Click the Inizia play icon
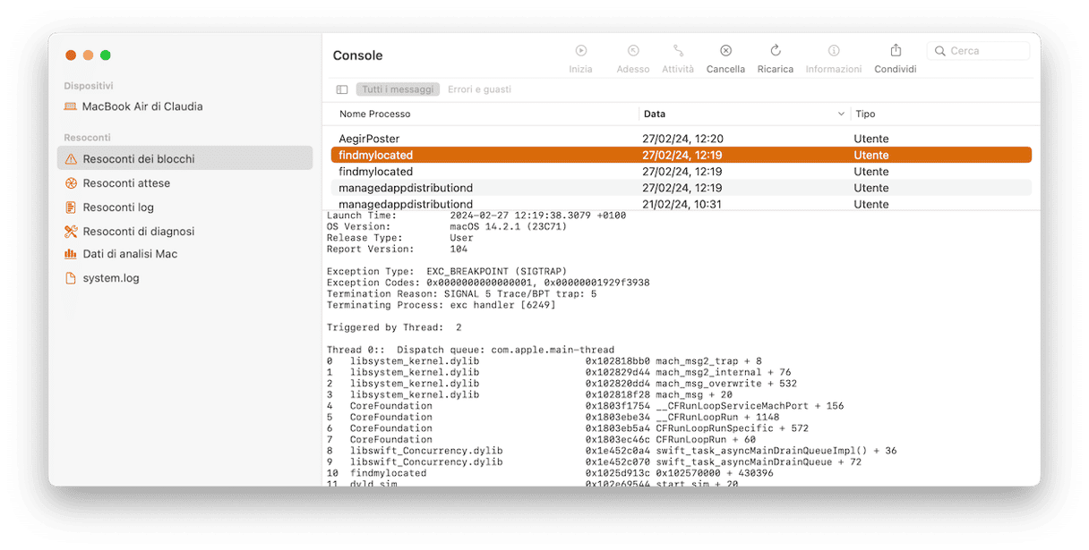 tap(580, 51)
